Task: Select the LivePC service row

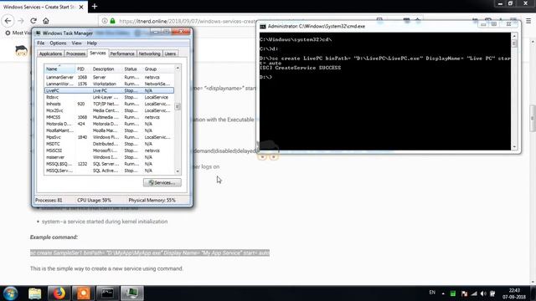Action: pos(109,90)
